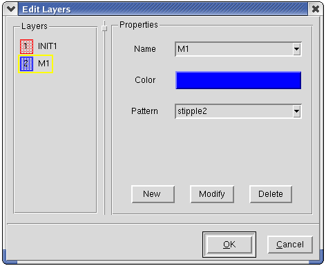Click the Cancel button
Viewport: 326px width, 266px height.
[x=290, y=245]
